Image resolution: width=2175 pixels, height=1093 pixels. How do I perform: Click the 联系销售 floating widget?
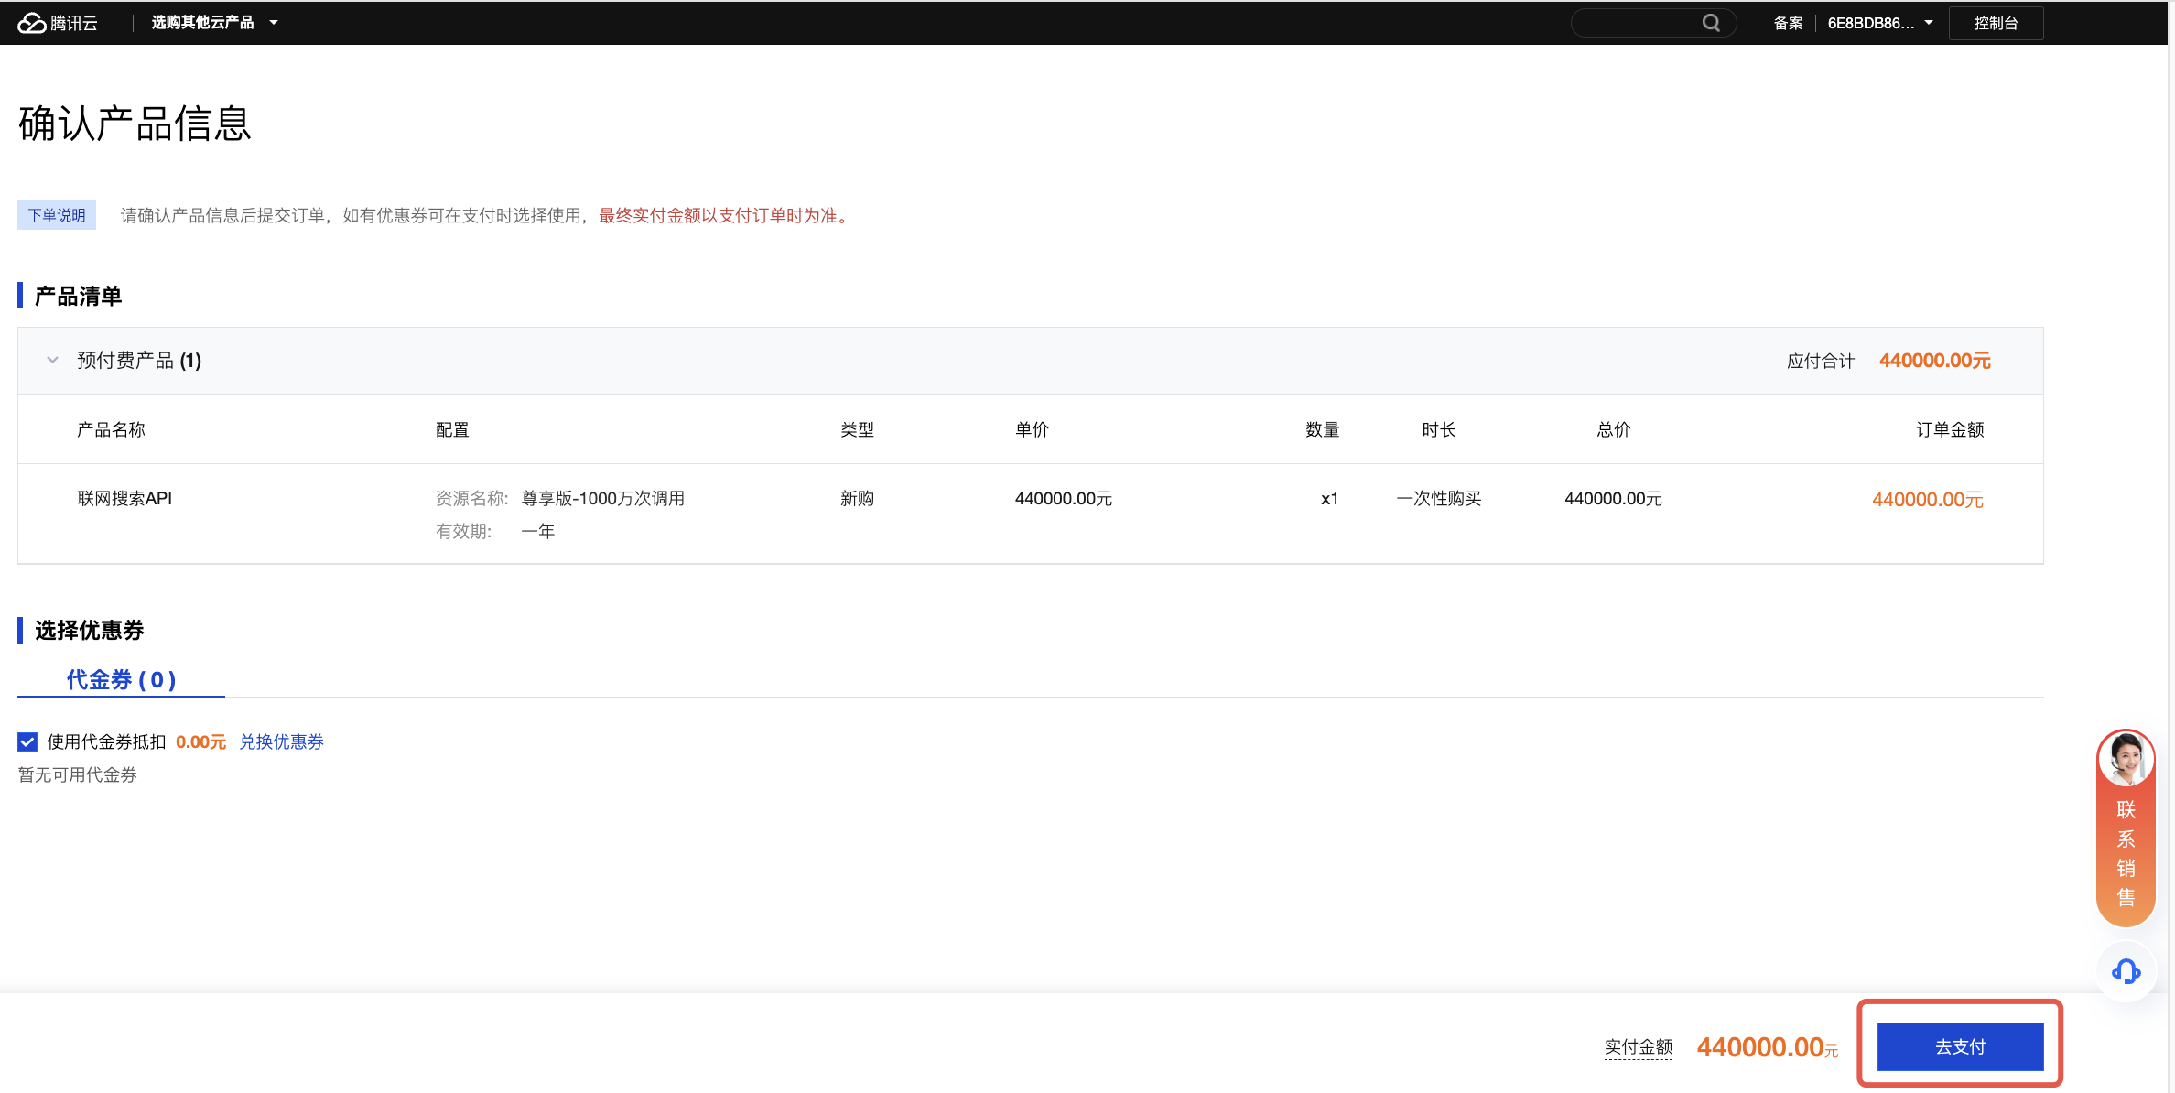pyautogui.click(x=2126, y=853)
